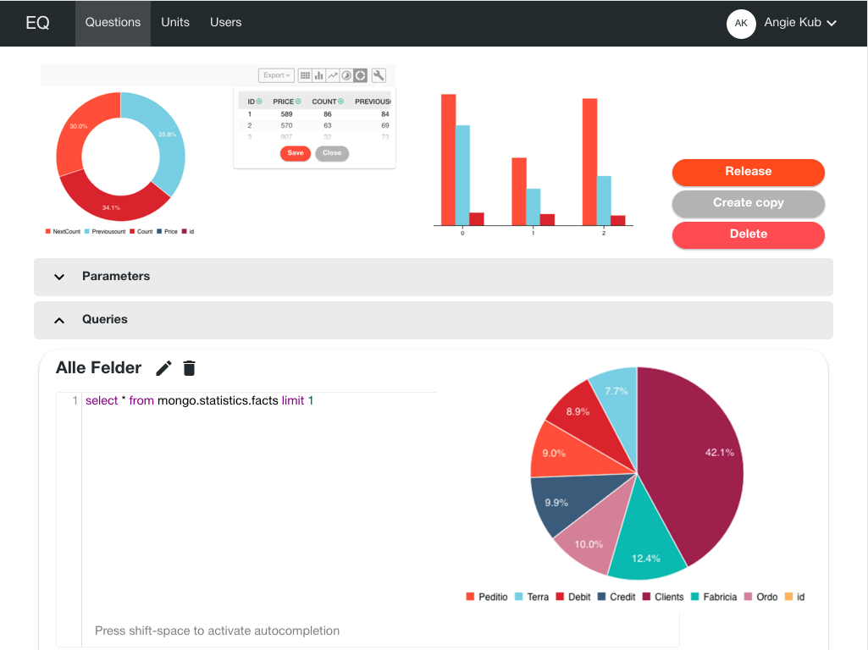Screen dimensions: 868x650
Task: Go to the Units tab
Action: tap(175, 23)
